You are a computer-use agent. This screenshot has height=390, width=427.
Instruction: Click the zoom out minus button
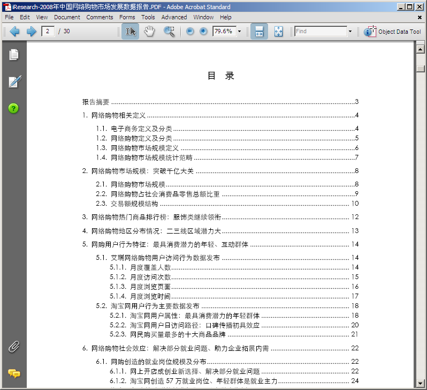[190, 32]
